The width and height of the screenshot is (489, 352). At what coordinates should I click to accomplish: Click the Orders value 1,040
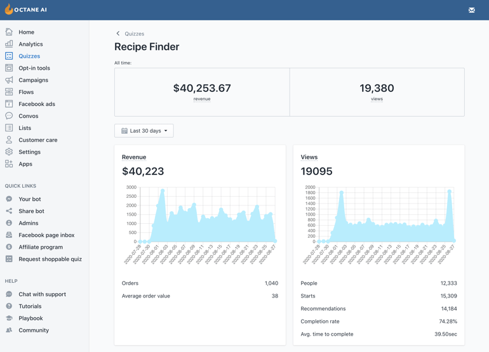point(271,283)
